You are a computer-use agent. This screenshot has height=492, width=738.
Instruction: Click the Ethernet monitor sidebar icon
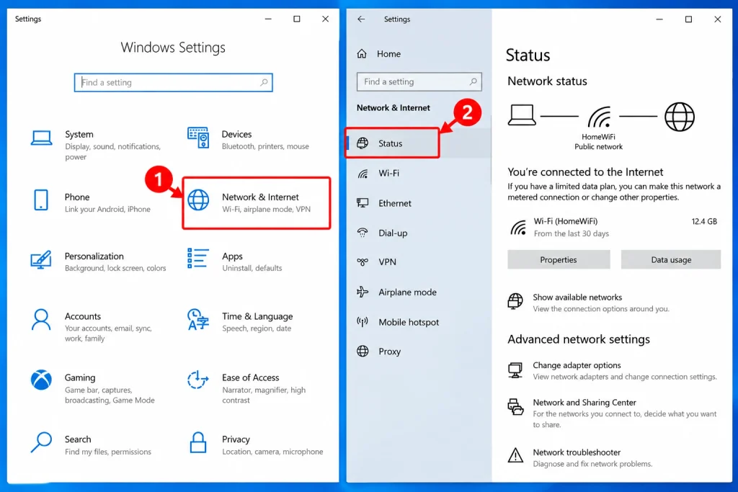pos(363,203)
